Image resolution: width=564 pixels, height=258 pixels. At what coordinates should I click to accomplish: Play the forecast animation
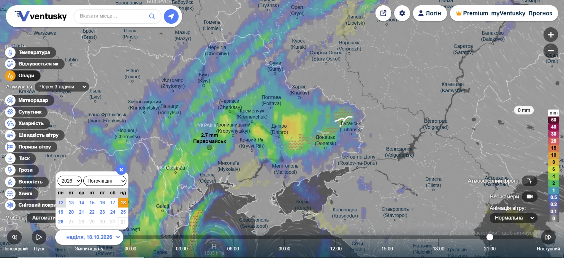click(x=39, y=237)
